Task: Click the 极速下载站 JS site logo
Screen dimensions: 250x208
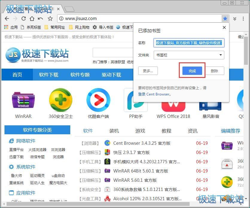Action: pos(37,55)
